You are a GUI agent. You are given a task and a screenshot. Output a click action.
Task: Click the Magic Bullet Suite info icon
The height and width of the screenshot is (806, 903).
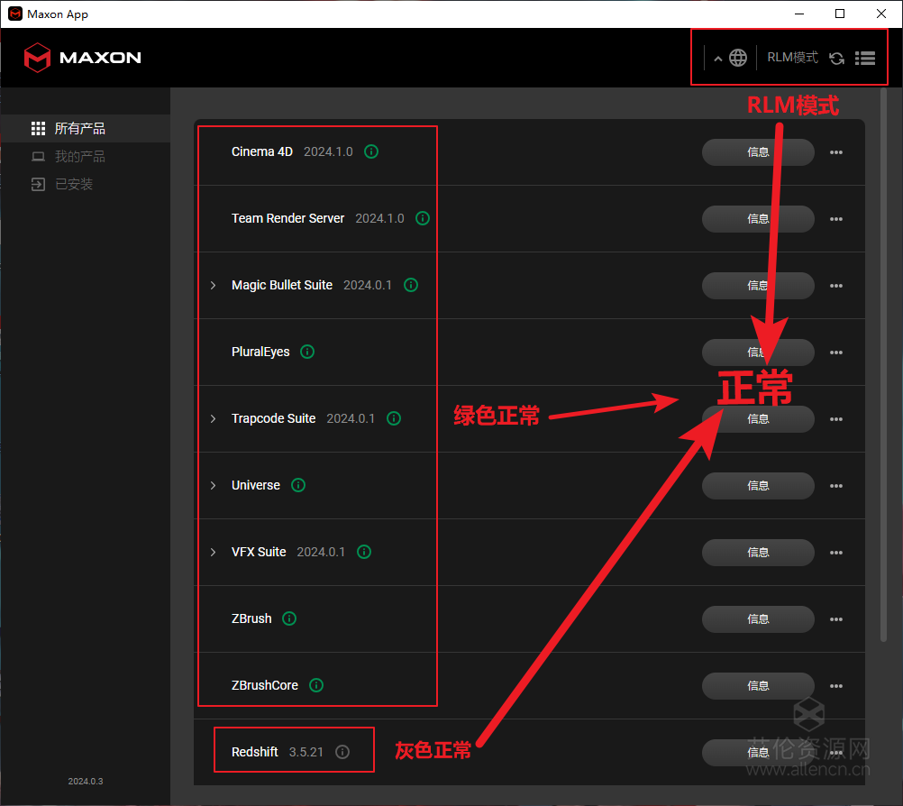pyautogui.click(x=411, y=285)
